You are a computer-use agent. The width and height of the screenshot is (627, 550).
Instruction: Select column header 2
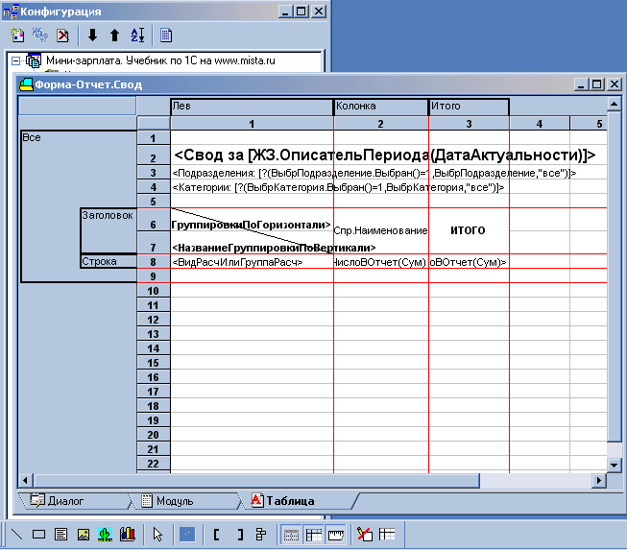pos(380,124)
